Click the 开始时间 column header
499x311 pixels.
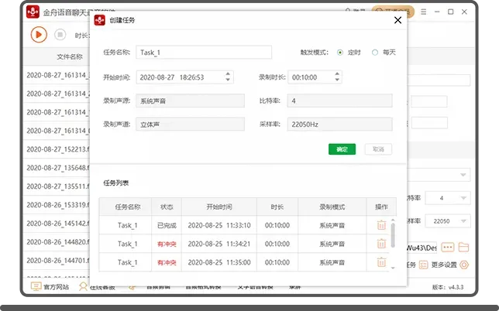pyautogui.click(x=219, y=207)
